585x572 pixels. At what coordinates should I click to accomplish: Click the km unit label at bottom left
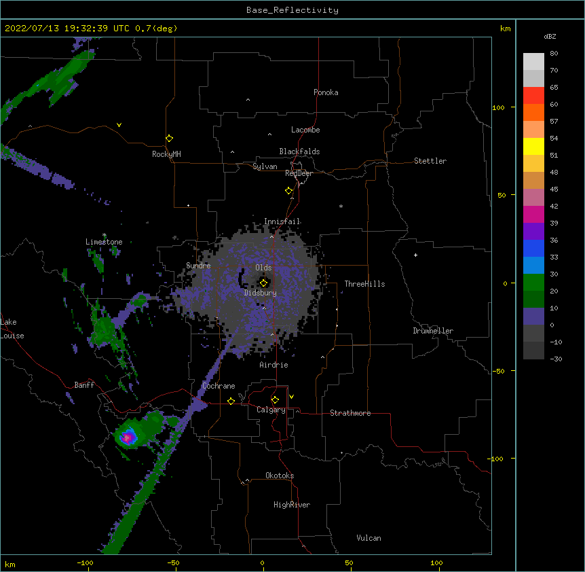(10, 564)
